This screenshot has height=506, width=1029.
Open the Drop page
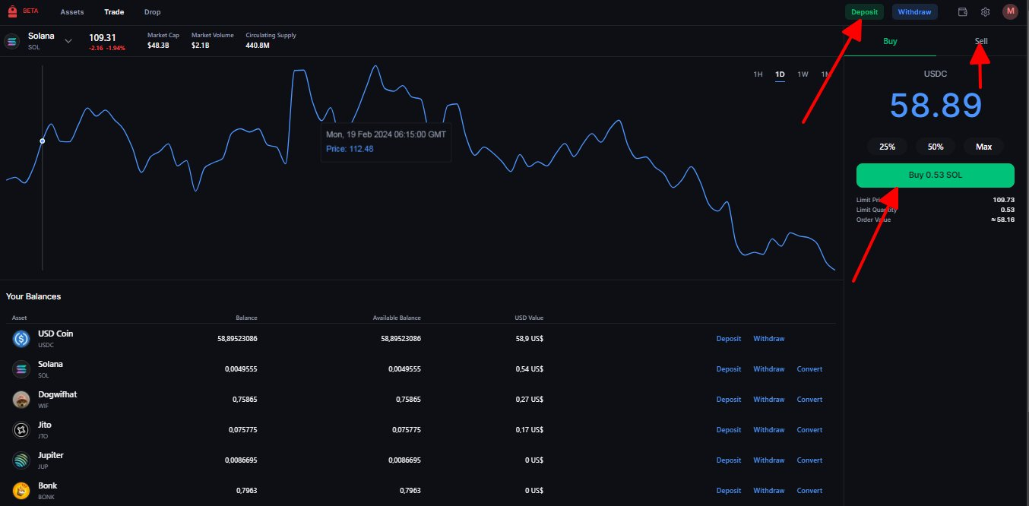[152, 12]
